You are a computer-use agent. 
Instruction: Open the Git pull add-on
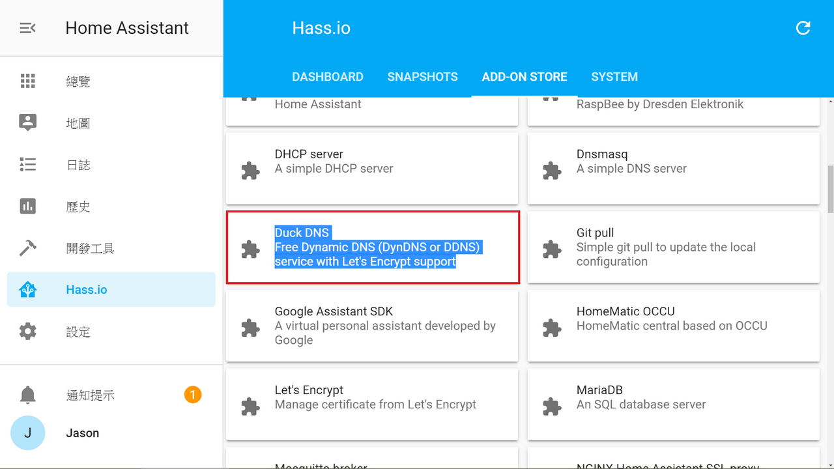pos(674,248)
